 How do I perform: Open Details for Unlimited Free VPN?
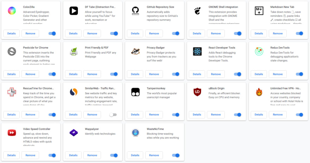click(259, 115)
